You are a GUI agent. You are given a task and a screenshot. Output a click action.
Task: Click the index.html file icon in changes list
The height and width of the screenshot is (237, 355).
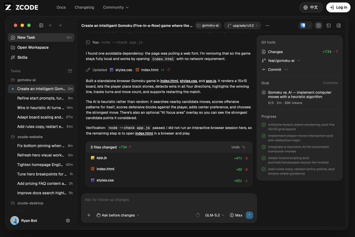tap(92, 169)
